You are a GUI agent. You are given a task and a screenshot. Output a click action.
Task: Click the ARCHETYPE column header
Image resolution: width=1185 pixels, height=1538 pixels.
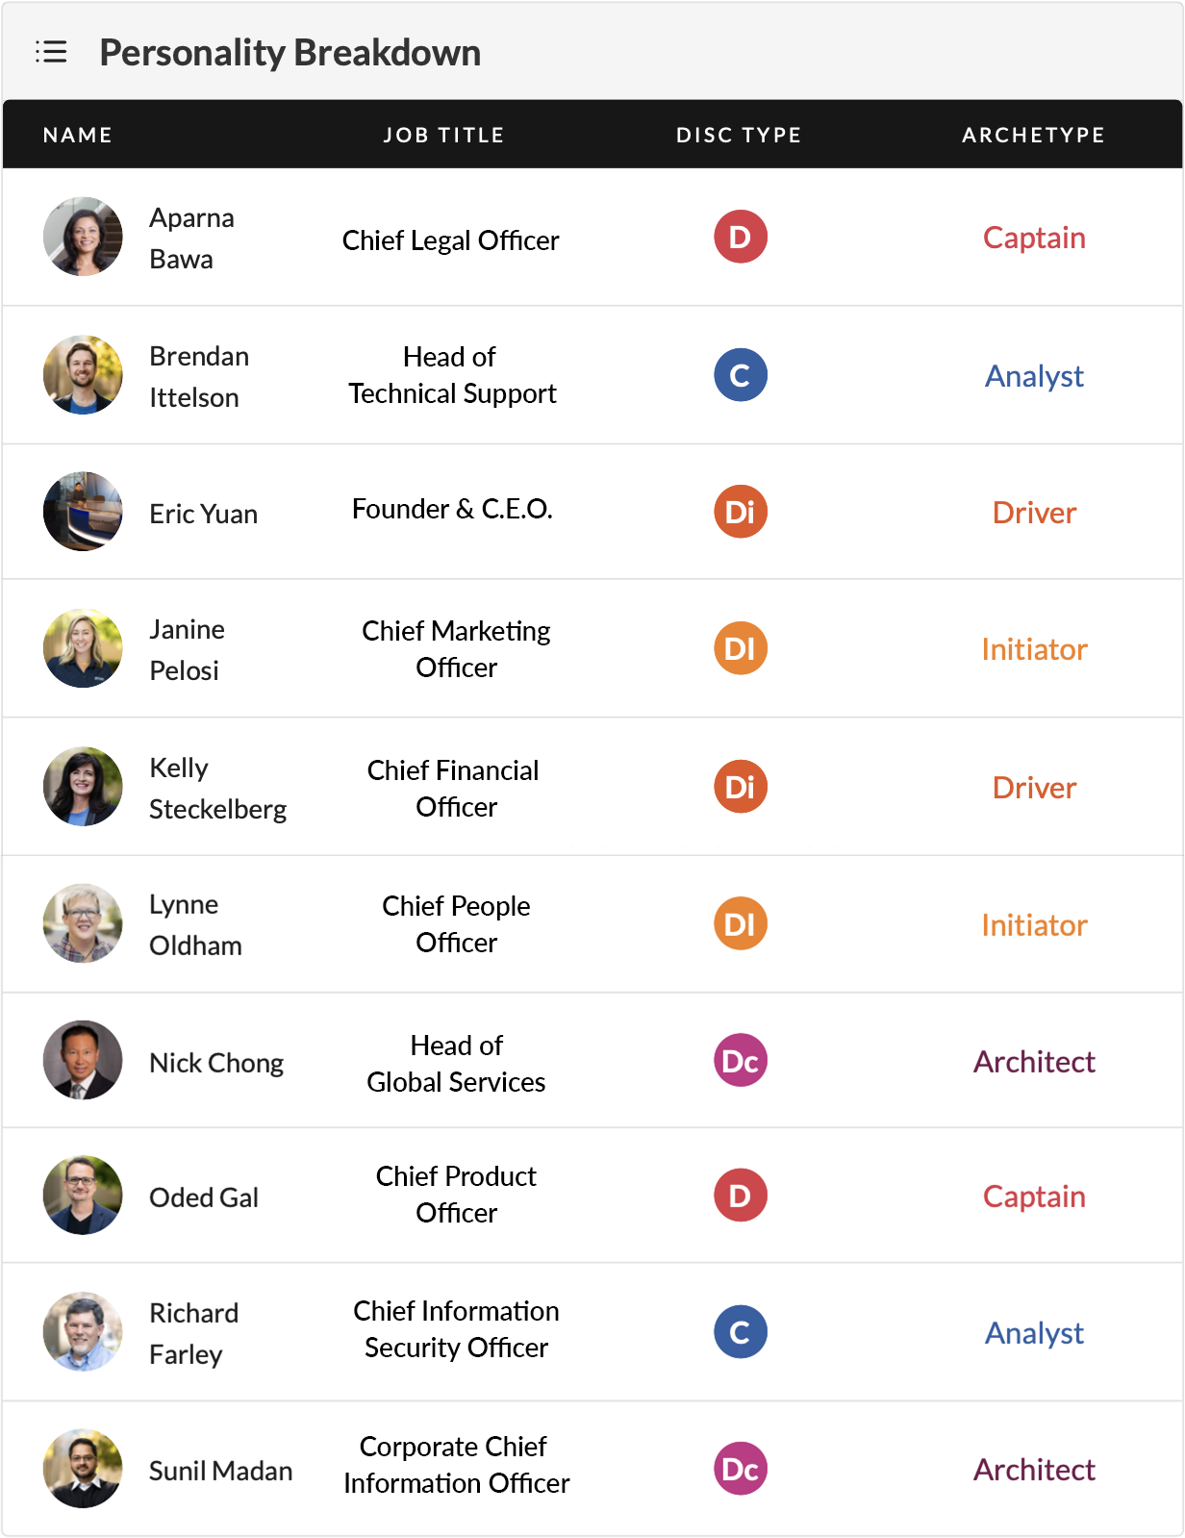tap(1034, 135)
